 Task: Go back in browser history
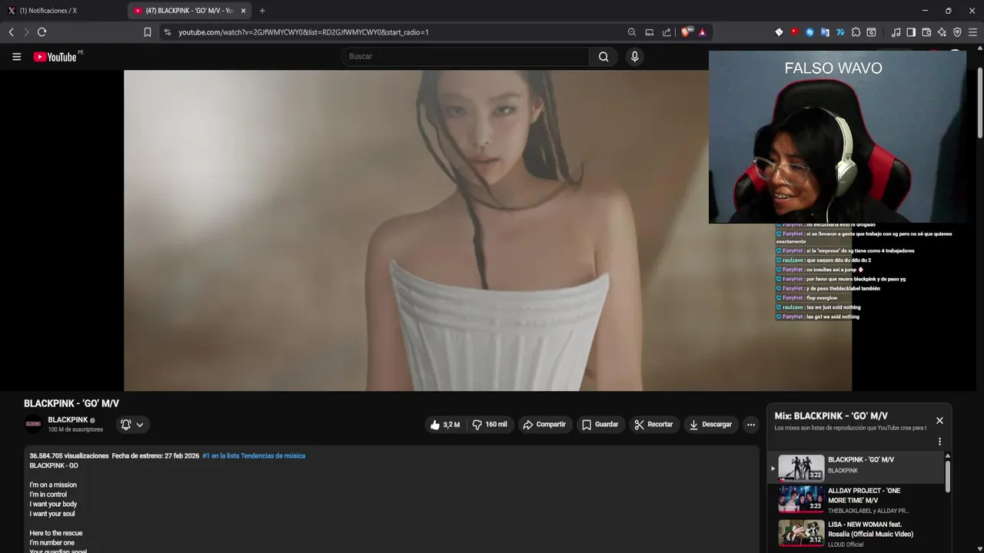click(11, 32)
